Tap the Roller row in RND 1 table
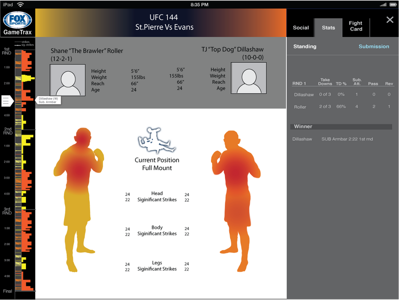The height and width of the screenshot is (300, 399). click(343, 107)
